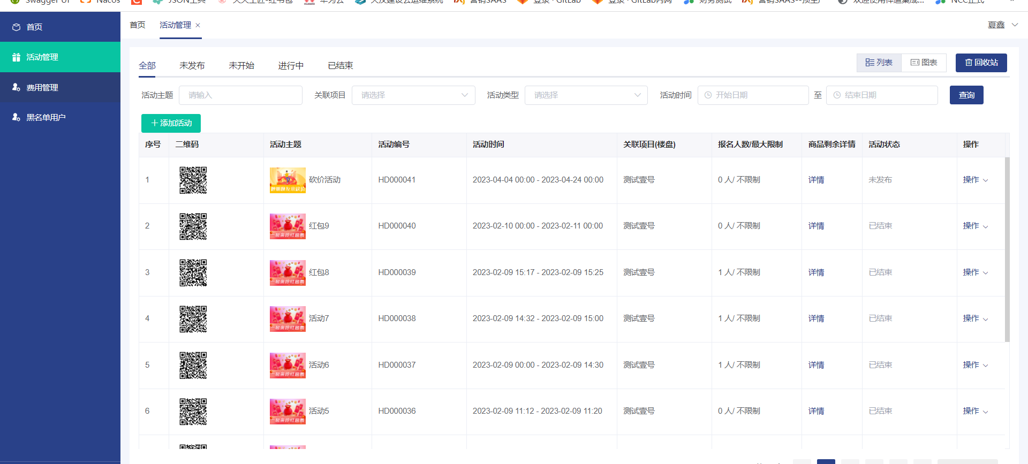This screenshot has height=464, width=1028.
Task: Select 活动管理 sidebar gift icon
Action: tap(16, 57)
